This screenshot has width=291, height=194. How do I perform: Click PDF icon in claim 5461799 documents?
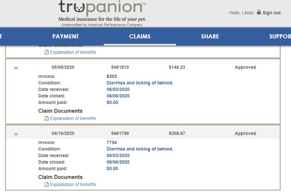(47, 184)
